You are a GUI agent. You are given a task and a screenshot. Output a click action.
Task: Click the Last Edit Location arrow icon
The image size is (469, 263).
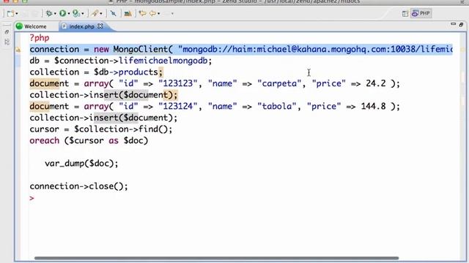[x=142, y=13]
